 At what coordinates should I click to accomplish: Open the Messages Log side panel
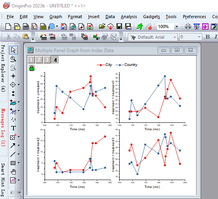point(3,127)
